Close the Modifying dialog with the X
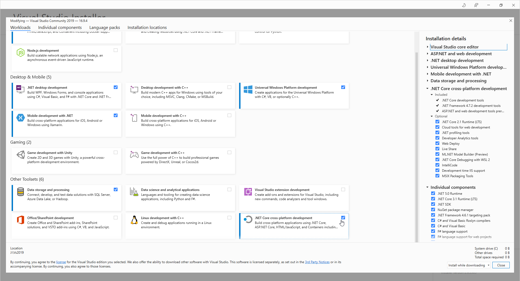This screenshot has width=520, height=281. [x=511, y=21]
